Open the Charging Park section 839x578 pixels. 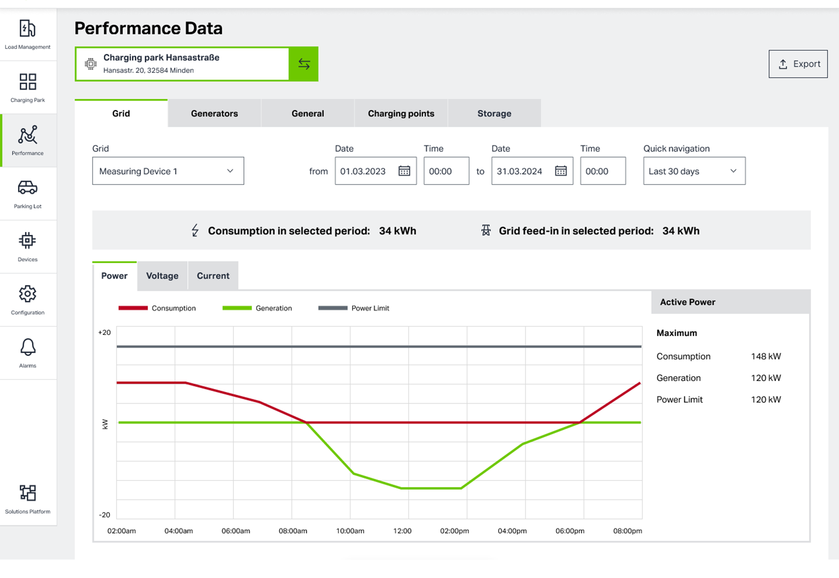click(28, 88)
